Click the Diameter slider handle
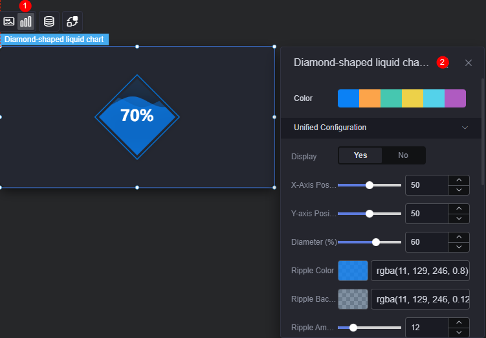Image resolution: width=486 pixels, height=338 pixels. click(x=375, y=242)
